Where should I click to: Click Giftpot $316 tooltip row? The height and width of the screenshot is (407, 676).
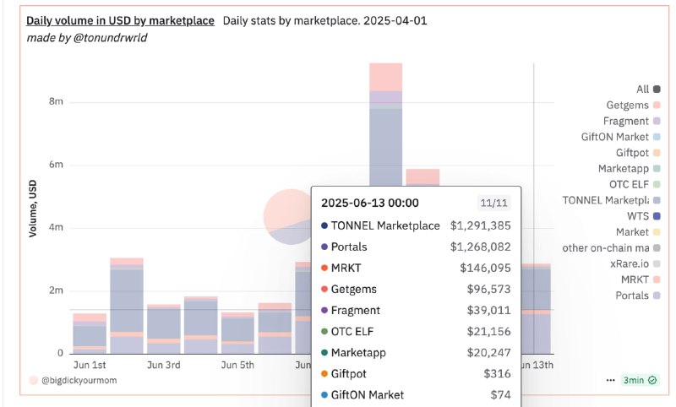pos(416,373)
